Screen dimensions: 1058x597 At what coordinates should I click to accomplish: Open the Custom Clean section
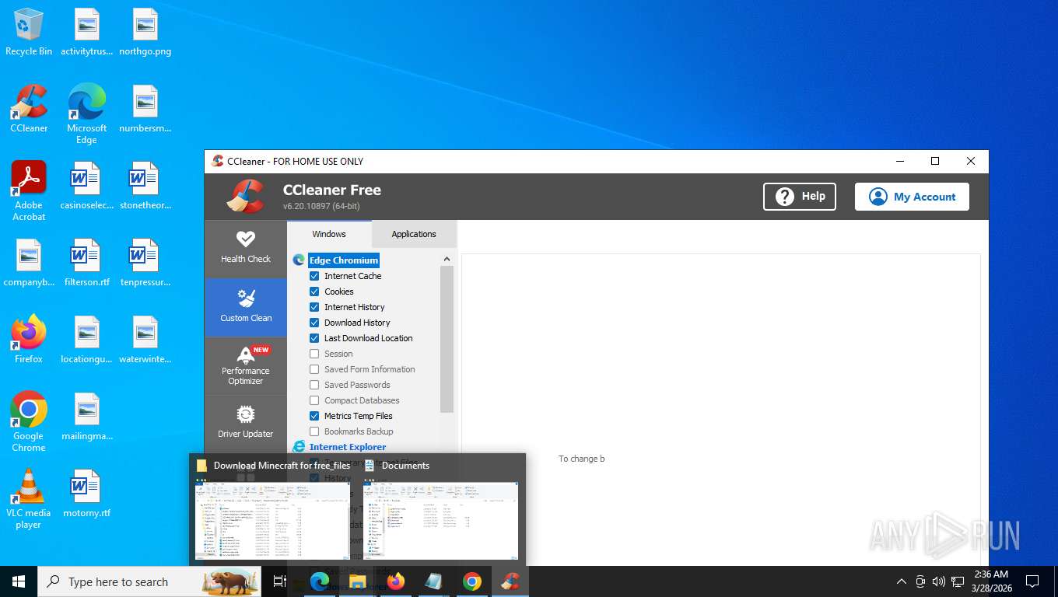click(x=246, y=307)
